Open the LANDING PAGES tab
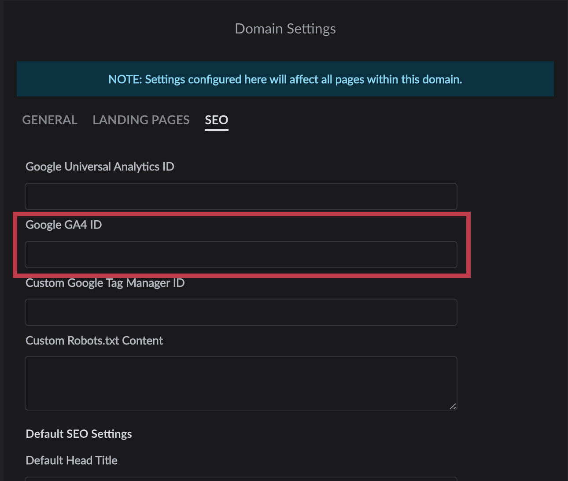Image resolution: width=568 pixels, height=481 pixels. [141, 120]
